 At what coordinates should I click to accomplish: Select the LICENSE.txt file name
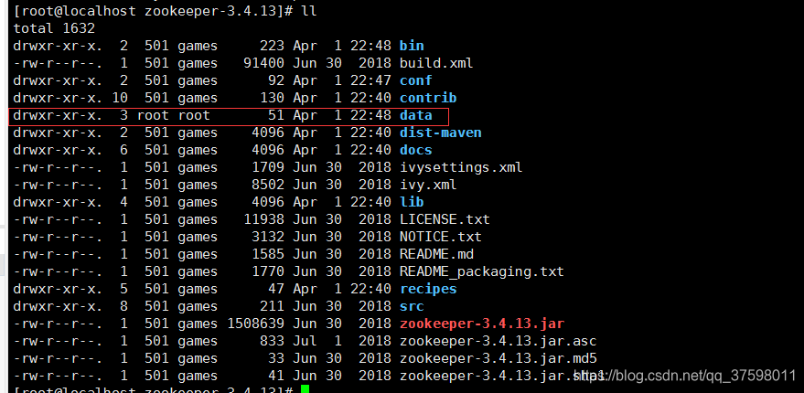[445, 219]
